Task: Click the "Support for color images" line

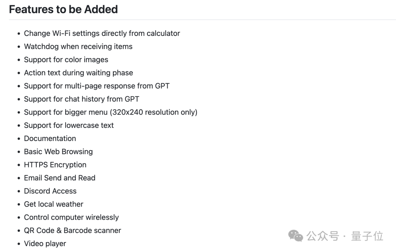Action: (66, 60)
